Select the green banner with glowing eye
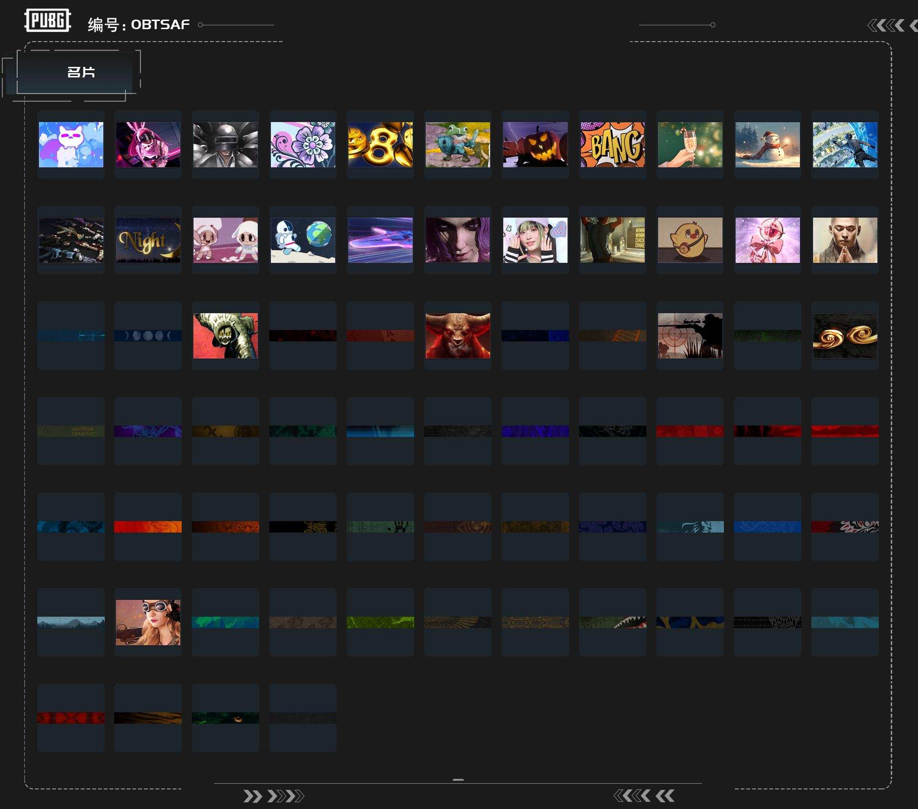 coord(226,718)
